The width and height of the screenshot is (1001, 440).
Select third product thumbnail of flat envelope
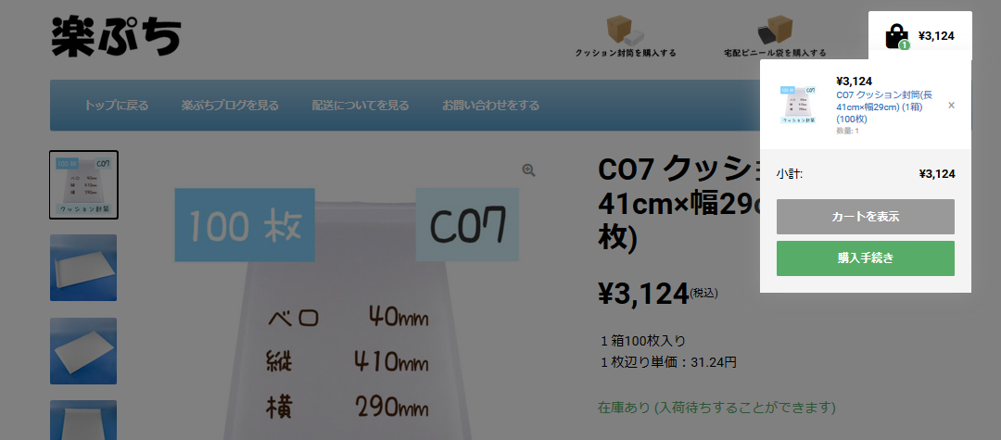[x=83, y=351]
